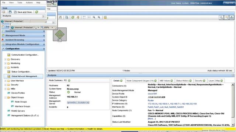Select the R2 node on the map
Image resolution: width=236 pixels, height=132 pixels.
point(60,34)
